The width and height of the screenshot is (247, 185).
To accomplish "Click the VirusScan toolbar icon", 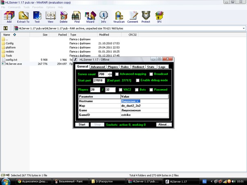I will pos(119,16).
